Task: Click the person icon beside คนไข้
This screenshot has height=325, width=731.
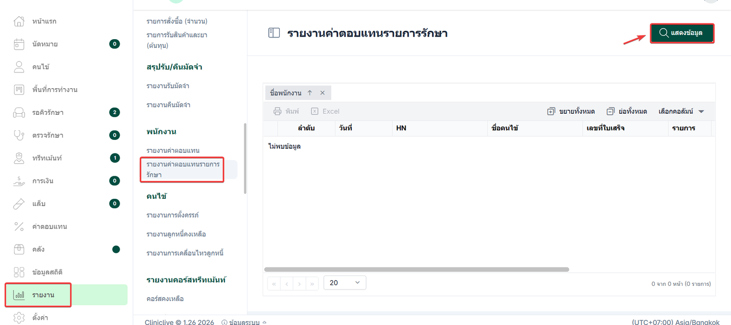Action: [19, 67]
